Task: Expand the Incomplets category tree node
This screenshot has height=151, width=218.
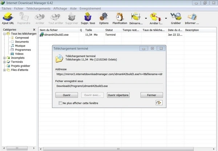Action: (x=4, y=58)
